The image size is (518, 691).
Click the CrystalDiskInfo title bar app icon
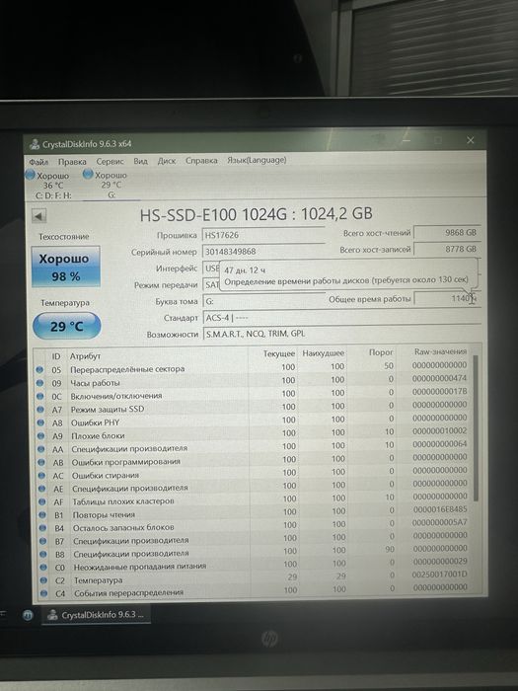tap(35, 144)
